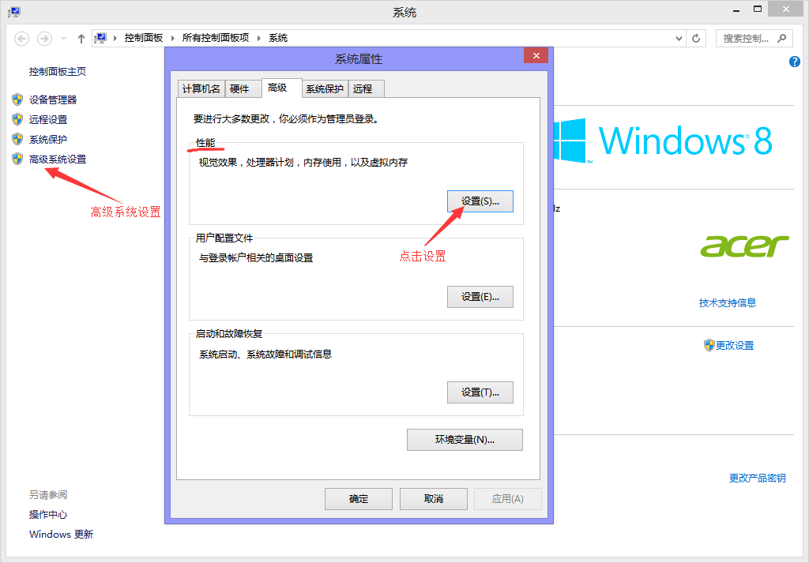Expand arrow before 控制面板 breadcrumb

pyautogui.click(x=115, y=38)
